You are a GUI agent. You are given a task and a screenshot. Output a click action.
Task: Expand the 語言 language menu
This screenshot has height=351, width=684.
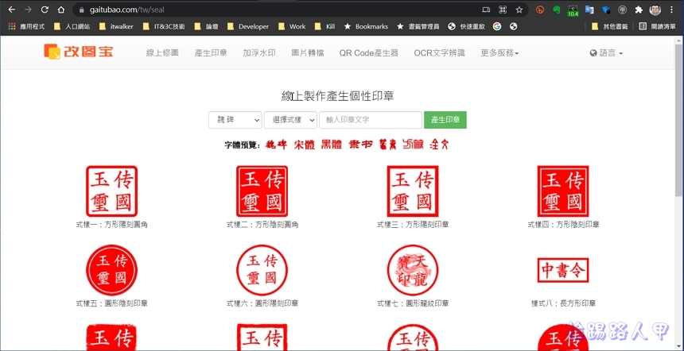606,53
